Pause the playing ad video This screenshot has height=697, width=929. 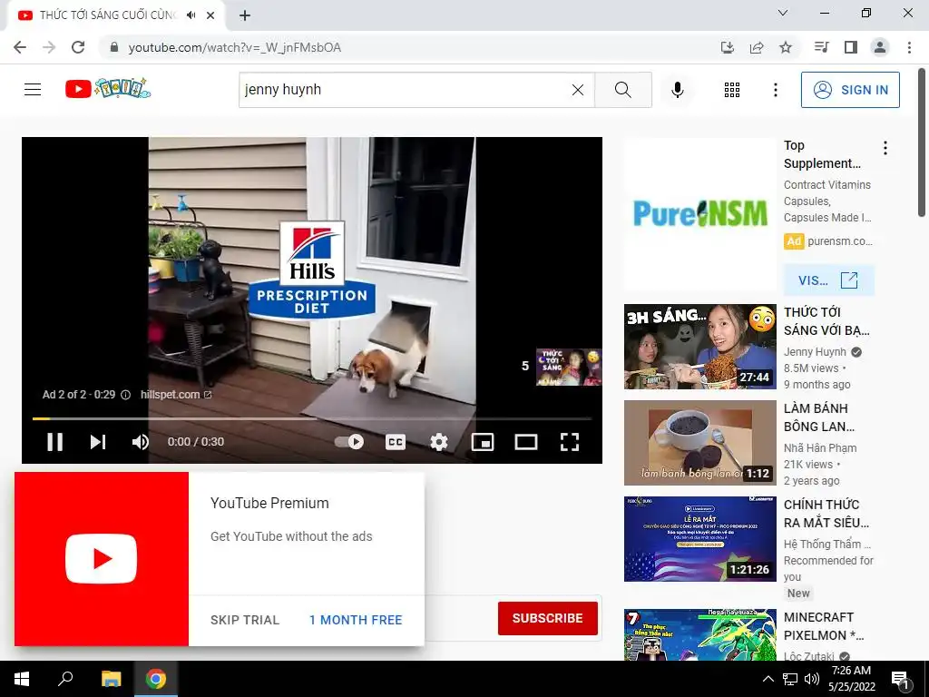[54, 442]
